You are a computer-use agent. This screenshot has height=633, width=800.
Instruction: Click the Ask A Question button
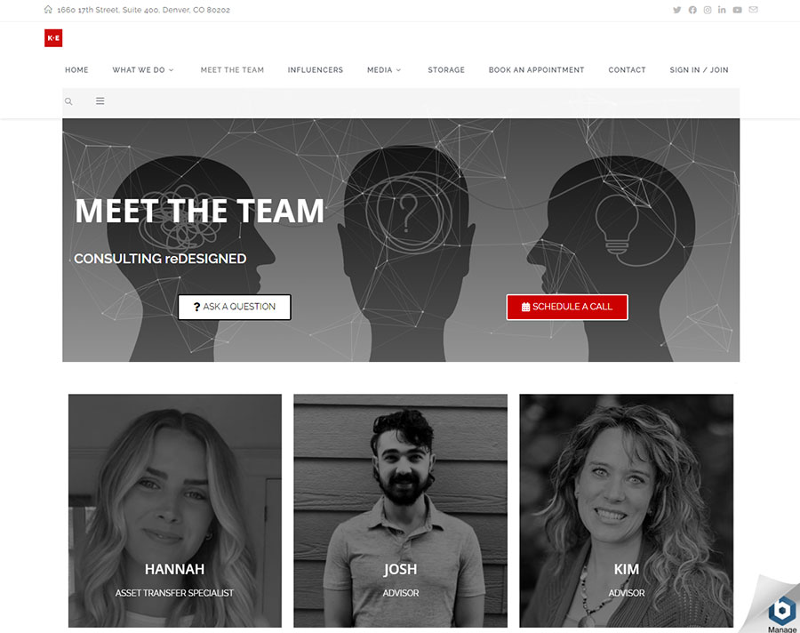235,307
